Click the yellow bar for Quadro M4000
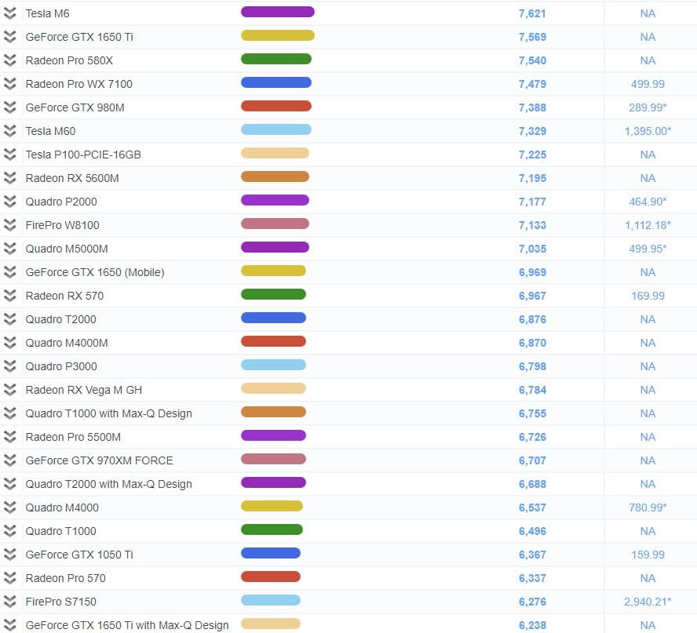 click(272, 507)
